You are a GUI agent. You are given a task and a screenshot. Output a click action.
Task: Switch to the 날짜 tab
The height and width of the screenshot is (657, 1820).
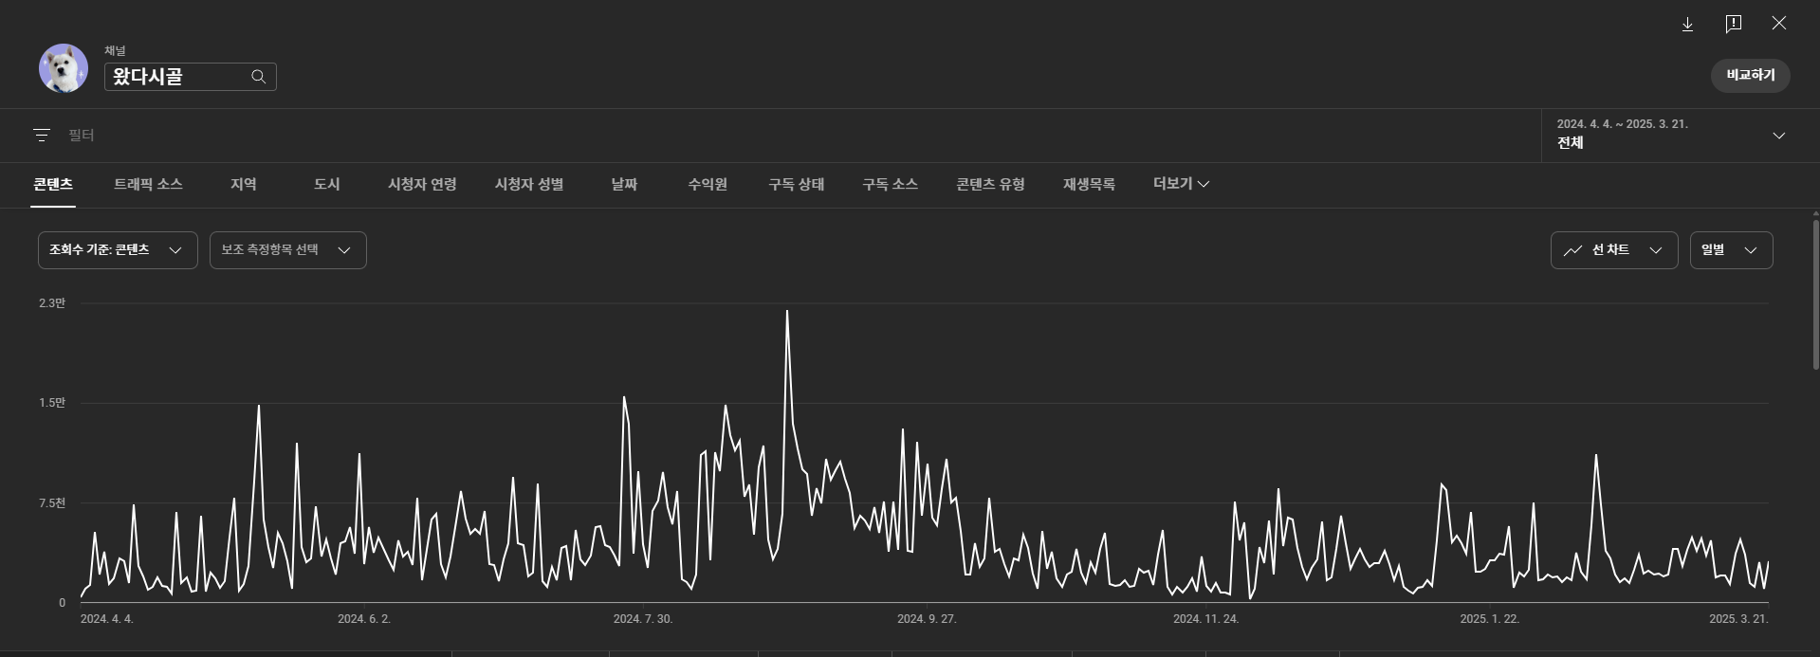pyautogui.click(x=624, y=184)
